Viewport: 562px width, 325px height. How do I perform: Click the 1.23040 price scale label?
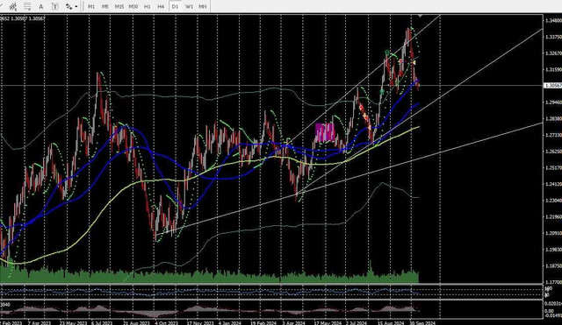553,201
